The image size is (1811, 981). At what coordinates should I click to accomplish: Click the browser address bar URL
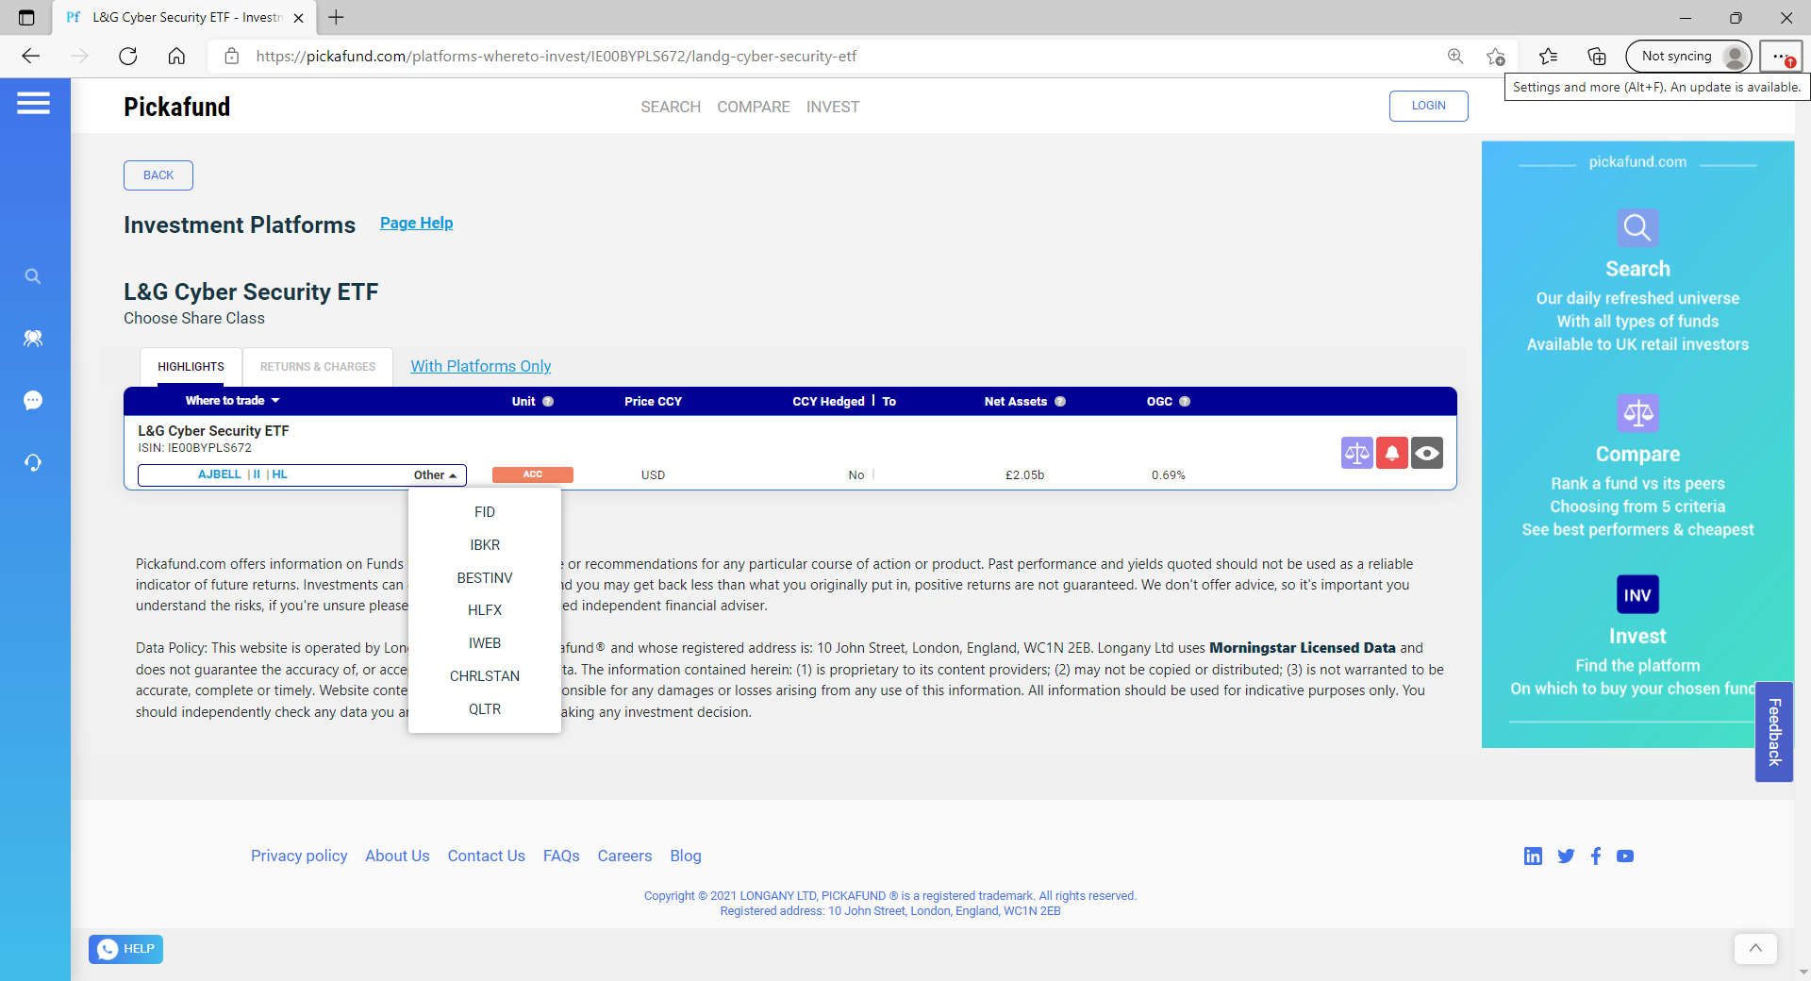557,57
